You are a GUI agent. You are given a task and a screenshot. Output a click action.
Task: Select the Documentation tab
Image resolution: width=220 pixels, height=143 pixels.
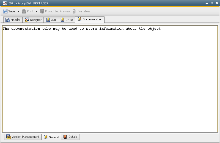coord(90,19)
